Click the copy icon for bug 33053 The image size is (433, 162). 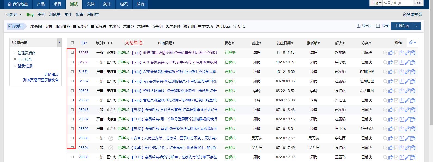[x=413, y=53]
